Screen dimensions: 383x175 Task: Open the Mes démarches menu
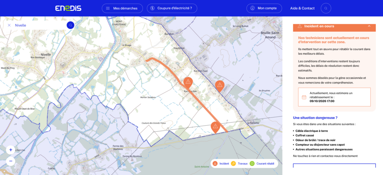point(122,8)
